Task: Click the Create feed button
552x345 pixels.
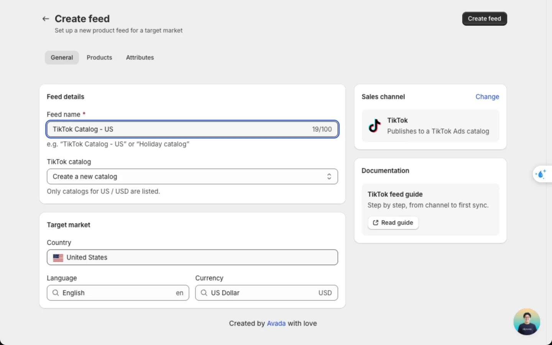Action: click(x=485, y=19)
